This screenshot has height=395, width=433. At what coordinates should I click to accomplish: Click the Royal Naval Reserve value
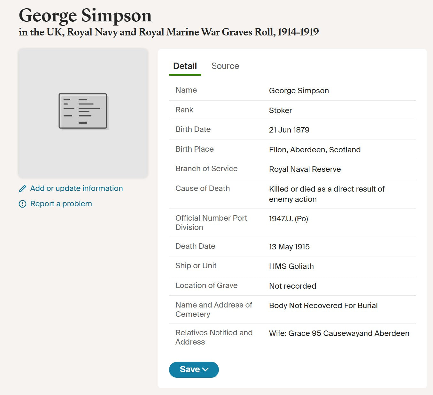tap(305, 169)
